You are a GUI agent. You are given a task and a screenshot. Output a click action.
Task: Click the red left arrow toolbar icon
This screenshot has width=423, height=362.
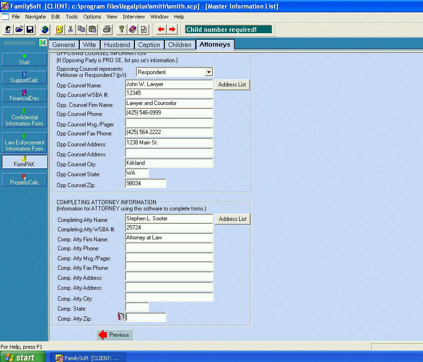(161, 29)
